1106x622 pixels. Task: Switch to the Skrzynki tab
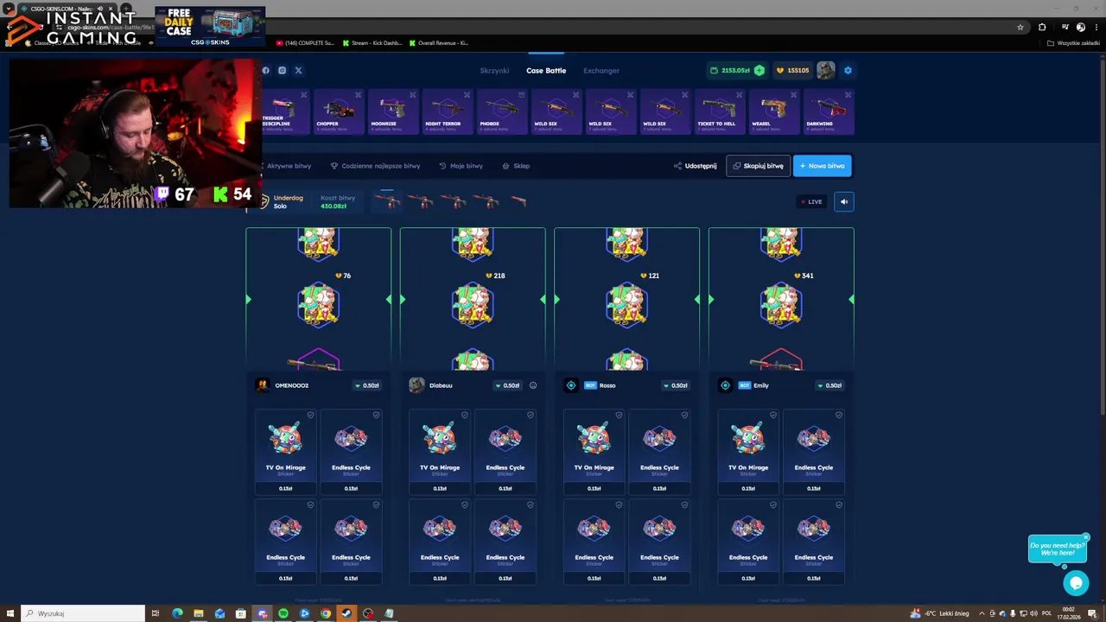(x=494, y=71)
